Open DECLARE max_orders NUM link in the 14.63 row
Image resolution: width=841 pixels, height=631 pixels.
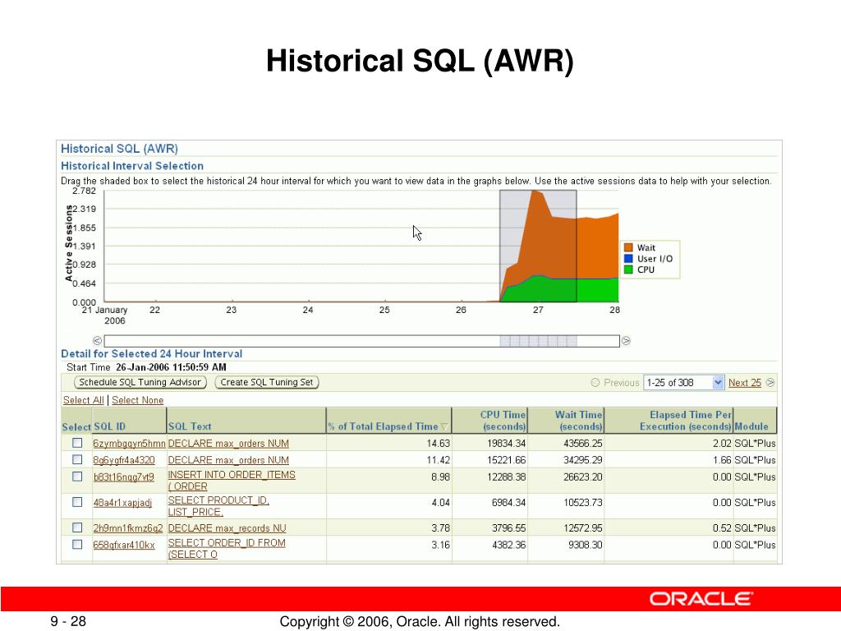(x=228, y=444)
